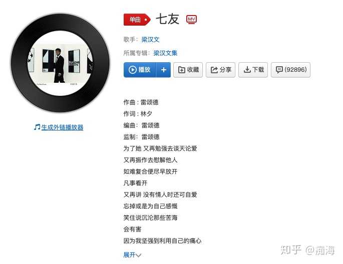Click the MV video icon beside song title

click(x=191, y=19)
